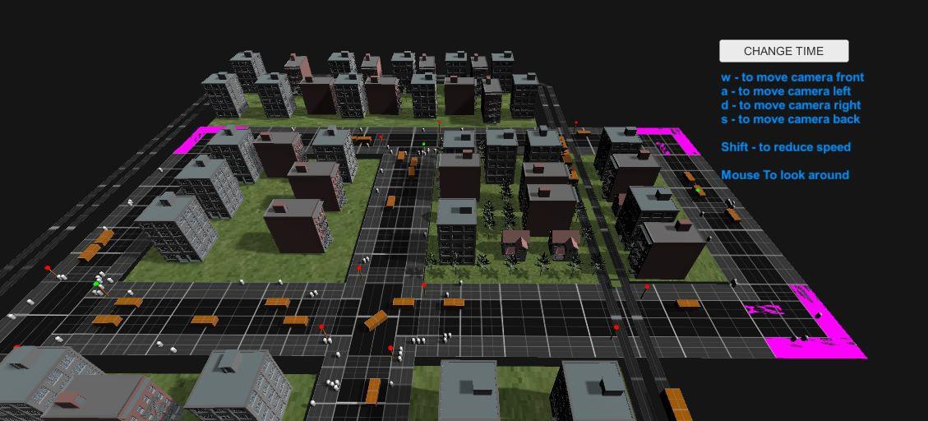Select the 's - to move camera back' text
Viewport: 928px width, 421px height.
tap(790, 119)
